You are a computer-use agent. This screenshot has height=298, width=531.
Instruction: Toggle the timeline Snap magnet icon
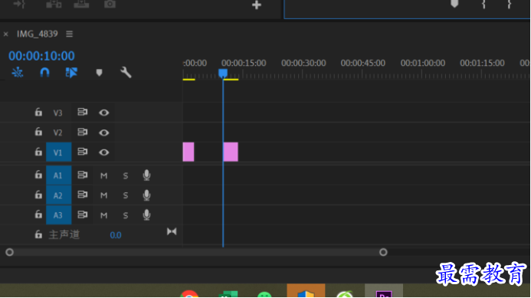pyautogui.click(x=44, y=73)
